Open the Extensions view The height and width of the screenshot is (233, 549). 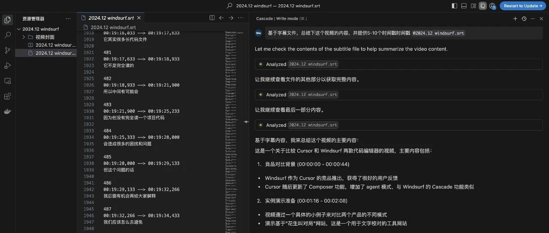(x=7, y=96)
